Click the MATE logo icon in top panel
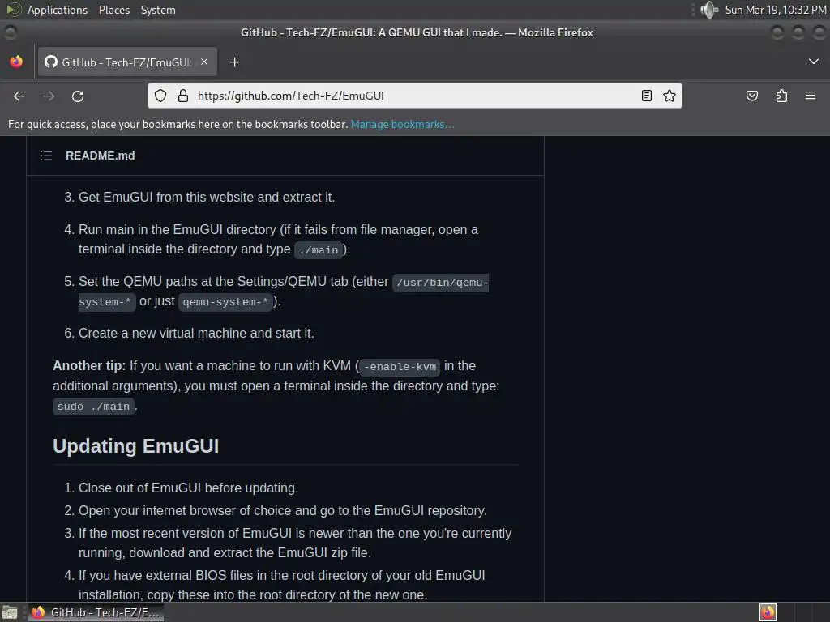Image resolution: width=830 pixels, height=622 pixels. coord(13,10)
